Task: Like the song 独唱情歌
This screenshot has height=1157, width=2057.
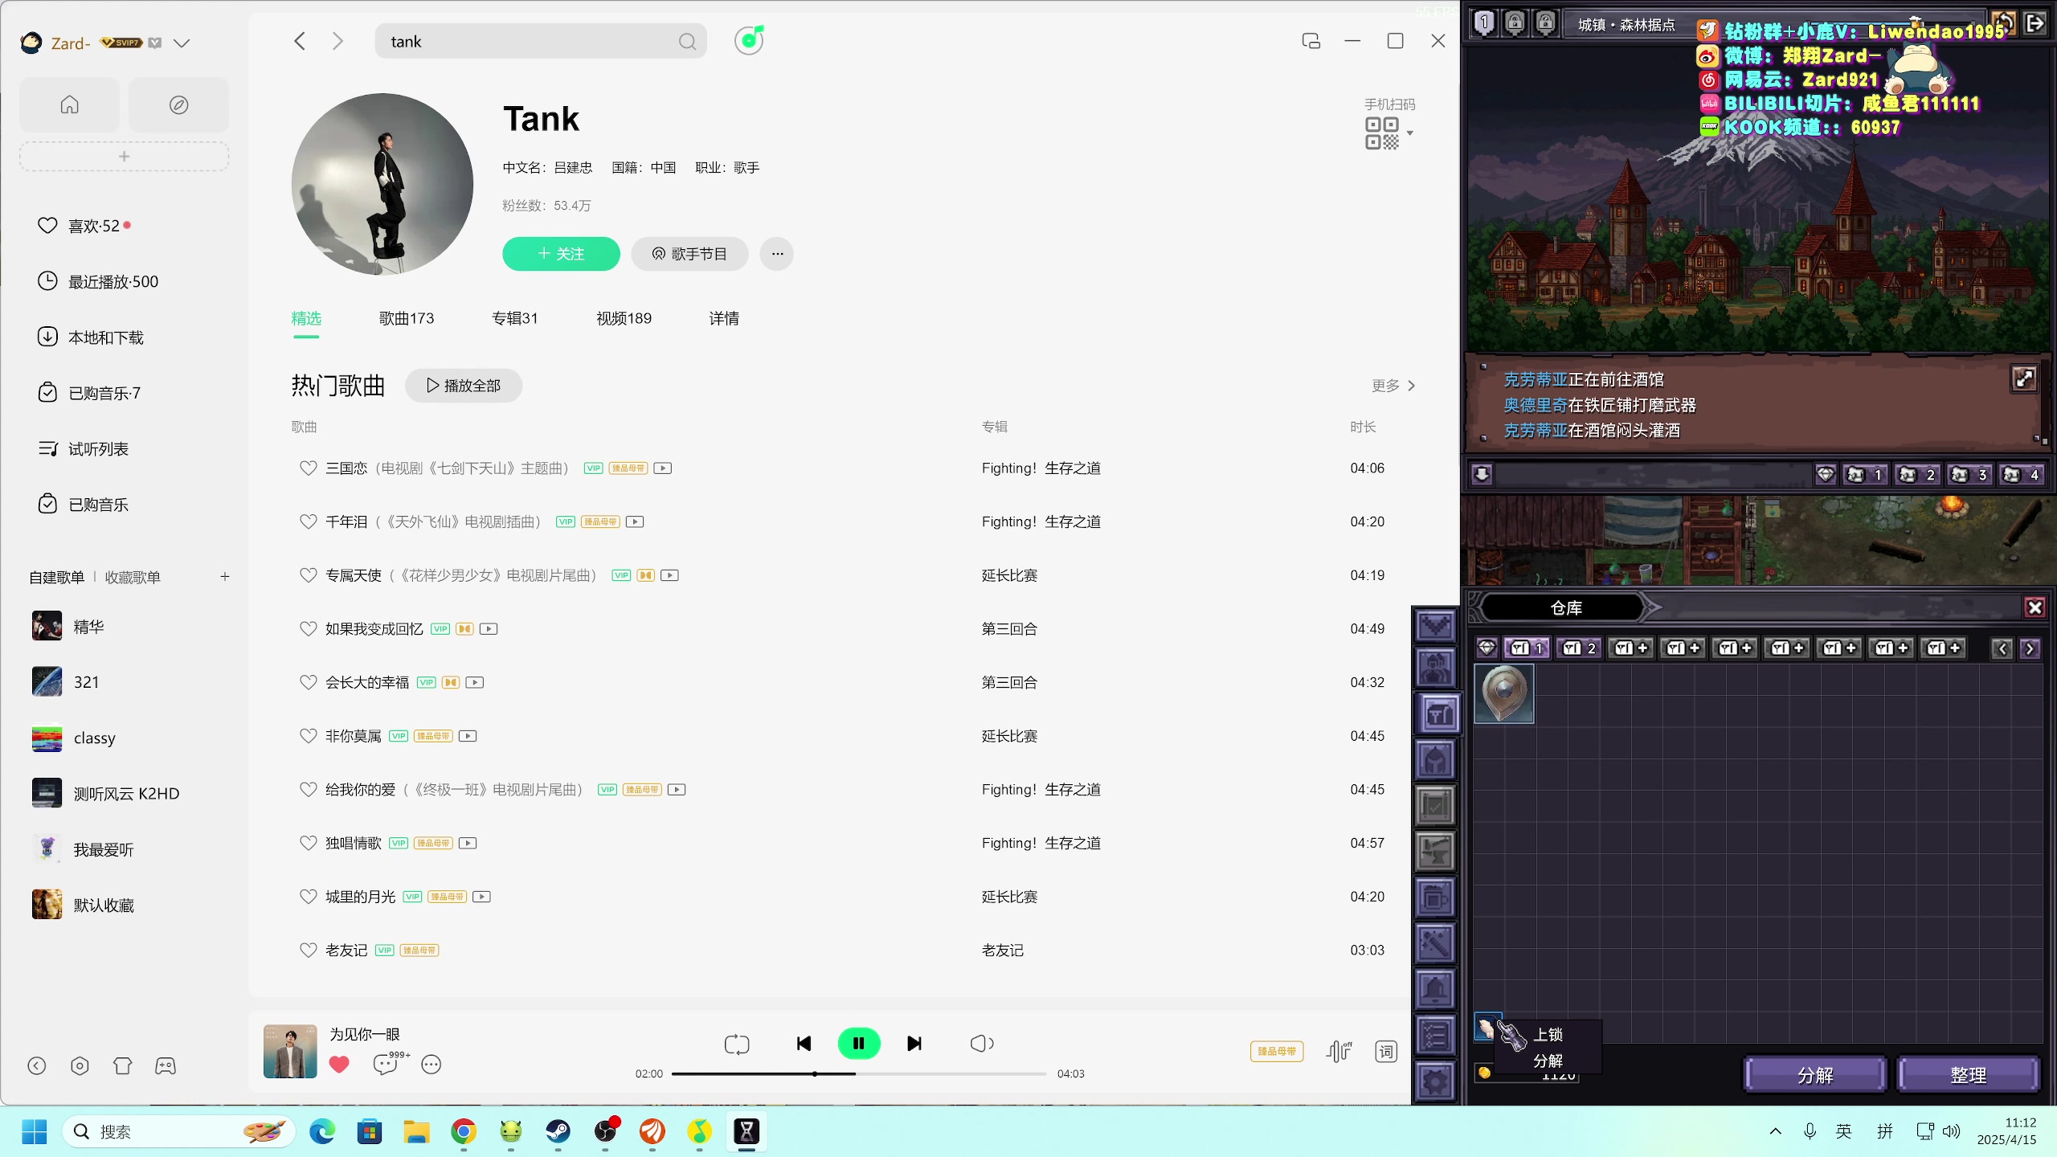Action: pos(309,844)
